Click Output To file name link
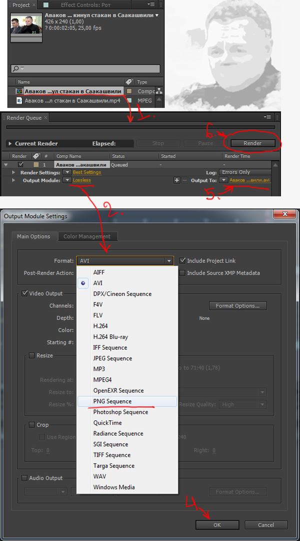 250,180
